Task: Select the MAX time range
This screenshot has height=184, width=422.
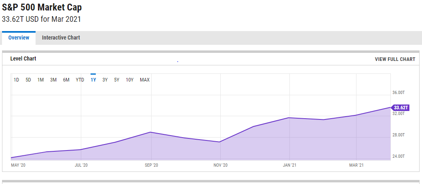Action: pyautogui.click(x=145, y=80)
